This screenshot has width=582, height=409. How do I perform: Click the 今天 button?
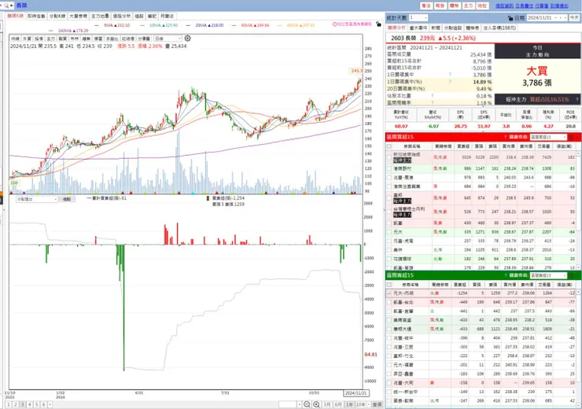point(574,17)
